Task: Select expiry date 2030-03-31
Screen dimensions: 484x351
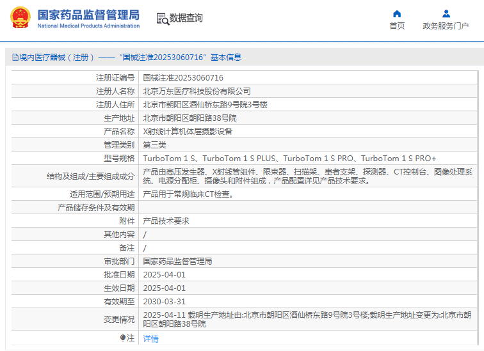Action: click(x=164, y=301)
